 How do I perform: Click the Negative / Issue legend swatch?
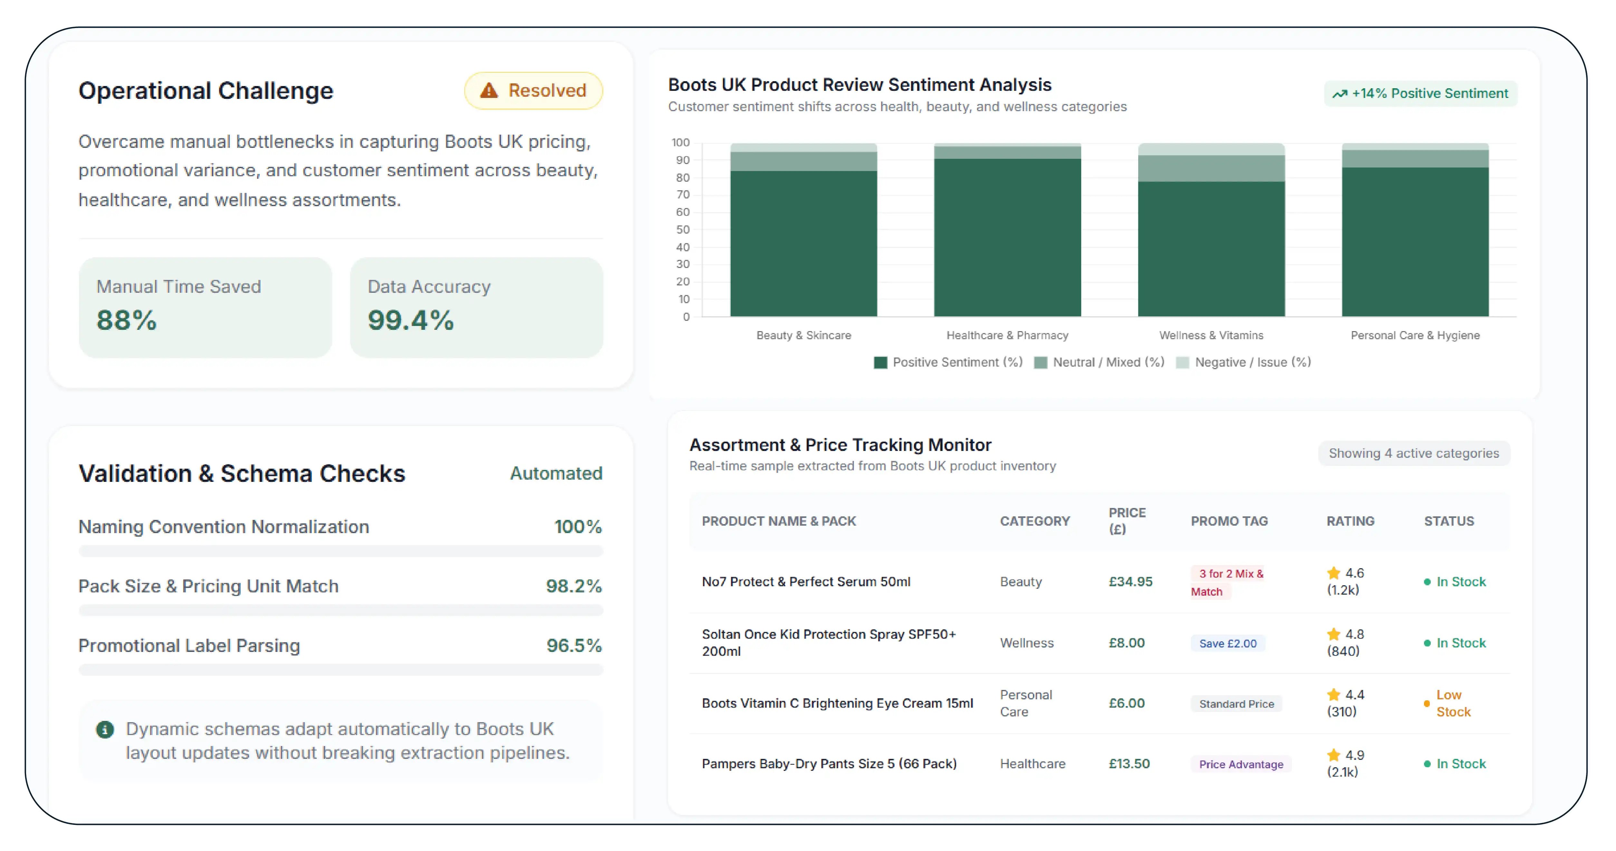(x=1182, y=362)
